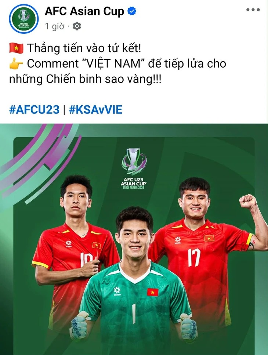
Task: Open the '1 giờ' post timestamp
Action: click(x=55, y=26)
